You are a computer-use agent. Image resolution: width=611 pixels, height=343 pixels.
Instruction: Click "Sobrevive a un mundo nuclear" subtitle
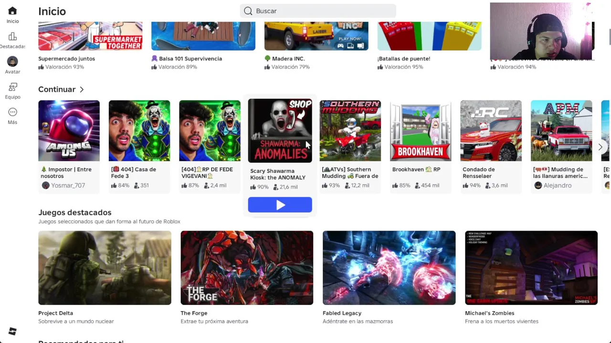coord(76,322)
